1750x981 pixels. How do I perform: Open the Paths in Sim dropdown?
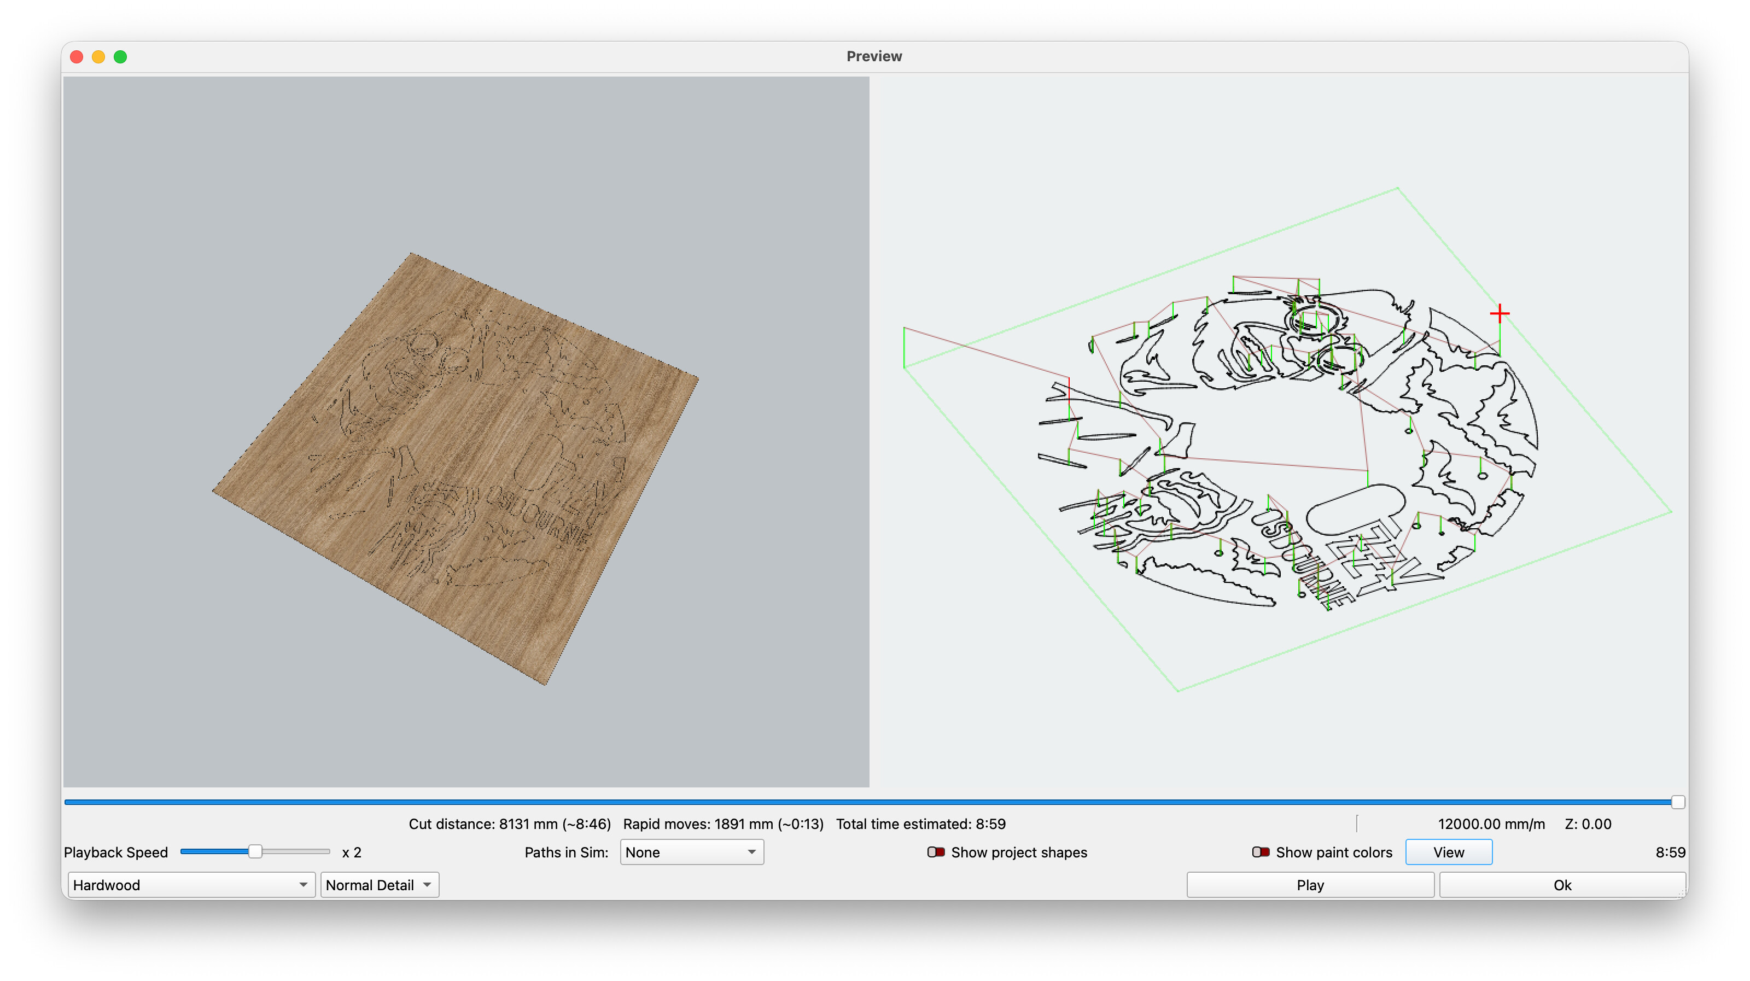(x=692, y=852)
